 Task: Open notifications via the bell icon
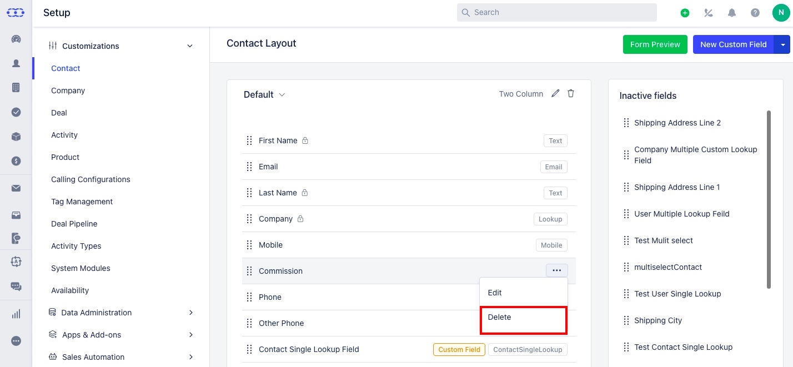pos(732,13)
